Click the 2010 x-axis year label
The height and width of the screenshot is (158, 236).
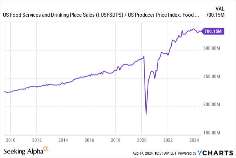(x=10, y=140)
